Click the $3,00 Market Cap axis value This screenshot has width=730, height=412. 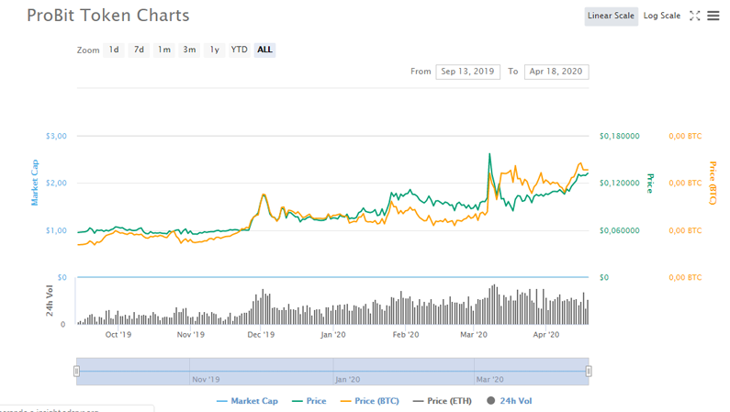(x=56, y=136)
